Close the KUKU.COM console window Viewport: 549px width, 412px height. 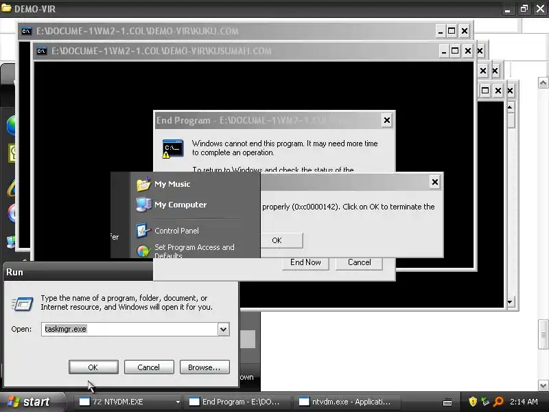click(x=465, y=31)
